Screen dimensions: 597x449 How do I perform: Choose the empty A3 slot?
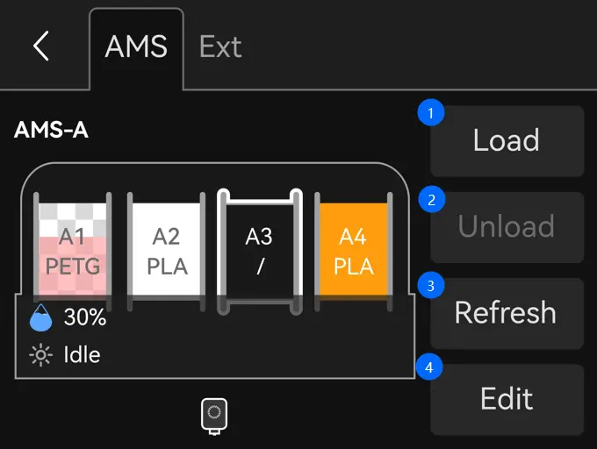260,251
